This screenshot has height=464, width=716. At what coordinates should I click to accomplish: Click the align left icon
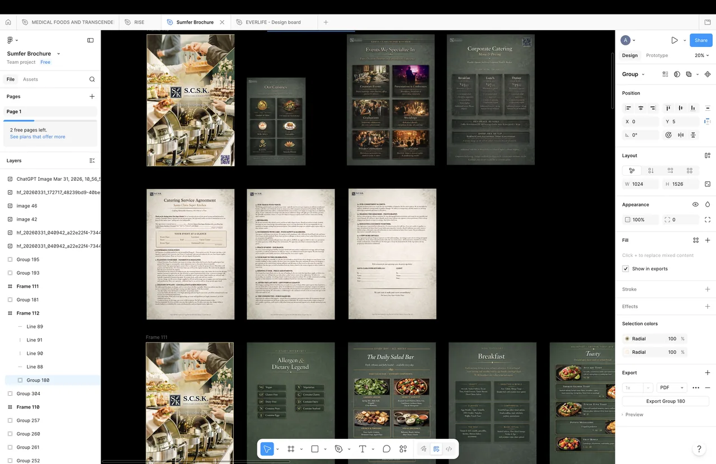(628, 107)
